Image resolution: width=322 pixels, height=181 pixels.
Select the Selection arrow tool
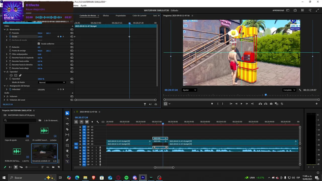click(67, 113)
